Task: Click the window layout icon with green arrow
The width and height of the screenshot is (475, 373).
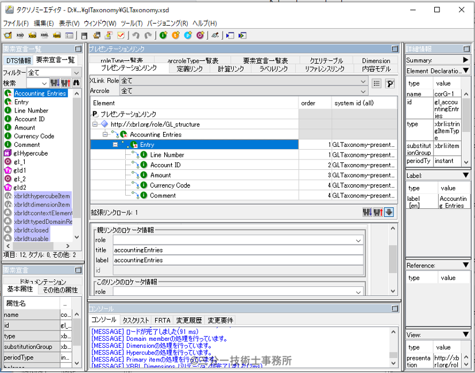Action: pos(242,36)
